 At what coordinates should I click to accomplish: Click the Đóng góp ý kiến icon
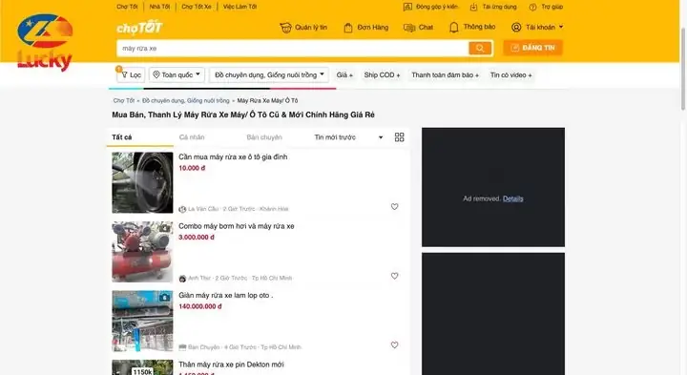point(407,7)
